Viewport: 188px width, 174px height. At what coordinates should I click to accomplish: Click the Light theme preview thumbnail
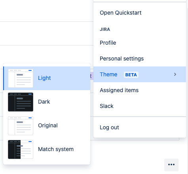21,78
